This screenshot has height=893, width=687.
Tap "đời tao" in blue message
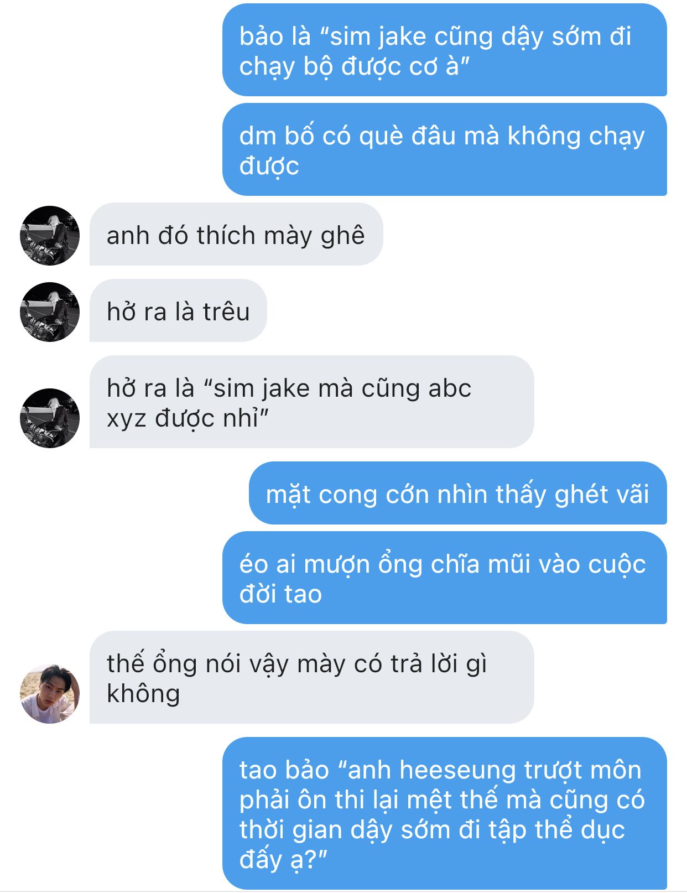point(280,594)
